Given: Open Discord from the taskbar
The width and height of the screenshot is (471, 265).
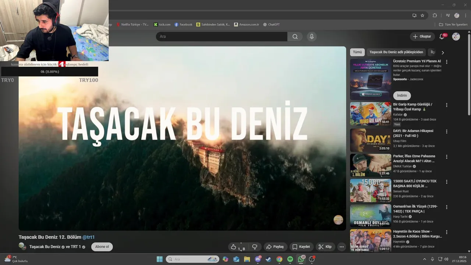Looking at the screenshot, I should point(258,259).
